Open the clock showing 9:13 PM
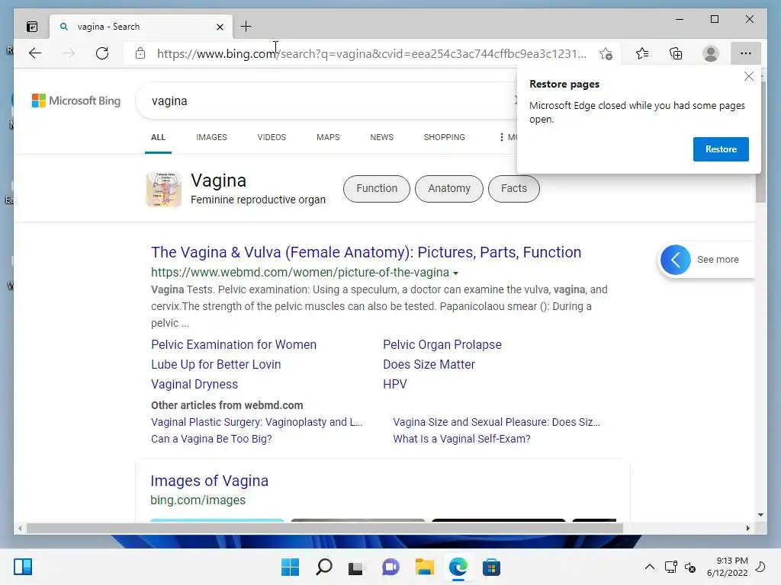 tap(727, 567)
